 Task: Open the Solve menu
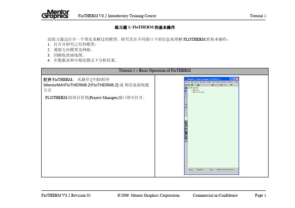coord(218,82)
